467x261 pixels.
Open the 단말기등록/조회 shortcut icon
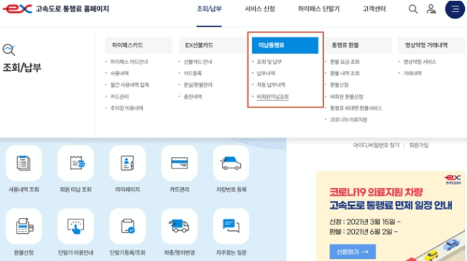pos(127,226)
